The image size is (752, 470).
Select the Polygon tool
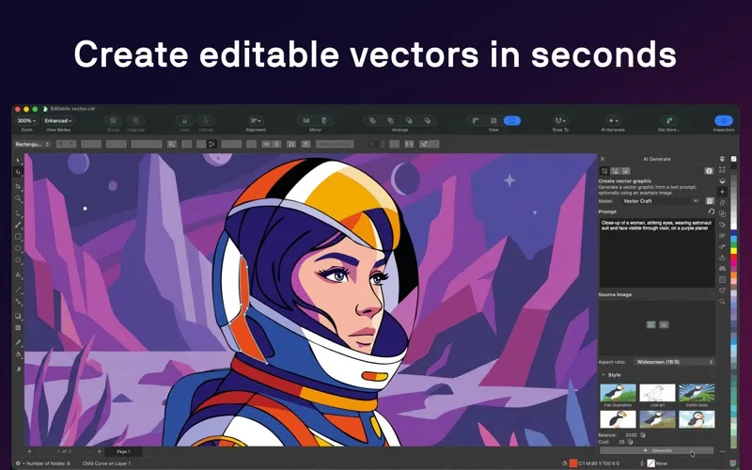18,261
